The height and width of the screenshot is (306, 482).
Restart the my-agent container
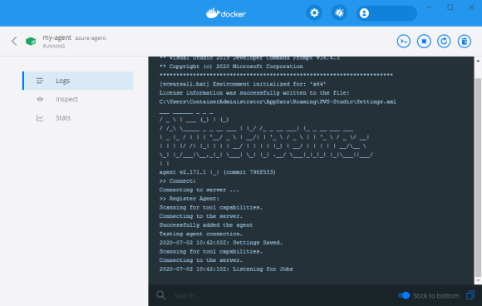pyautogui.click(x=444, y=42)
